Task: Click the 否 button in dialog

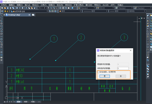Action: (121, 76)
